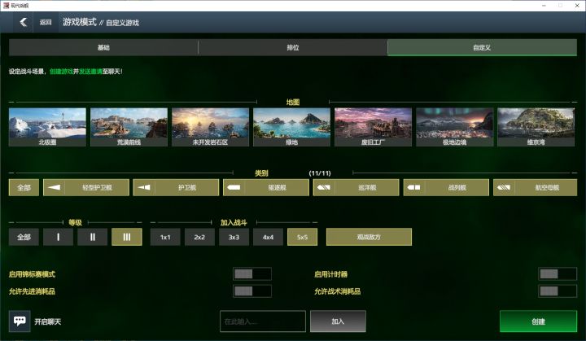
Task: Focus the 在此输入 text field
Action: click(263, 321)
